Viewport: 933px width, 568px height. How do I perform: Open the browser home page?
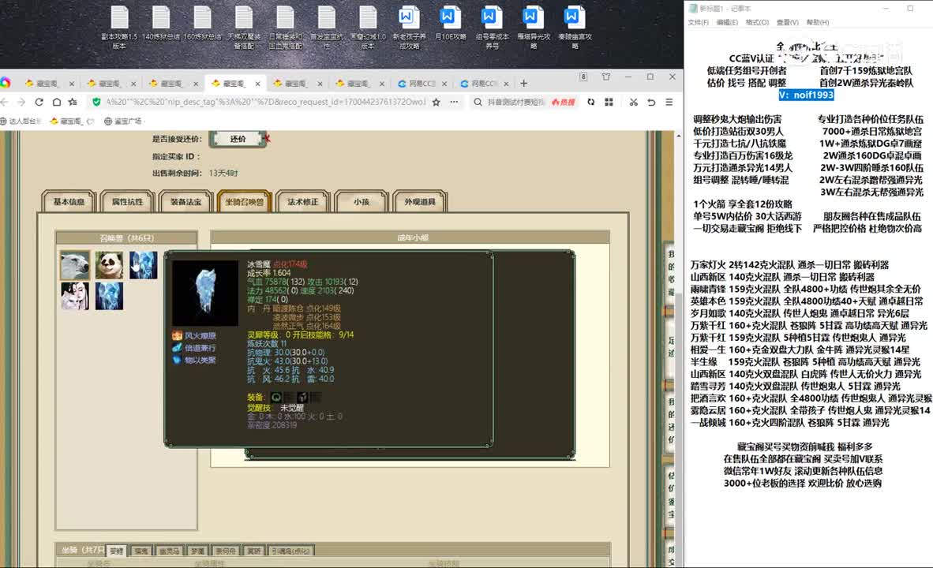[56, 103]
